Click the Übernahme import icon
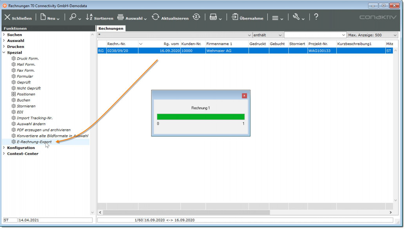The image size is (405, 229). coord(235,17)
